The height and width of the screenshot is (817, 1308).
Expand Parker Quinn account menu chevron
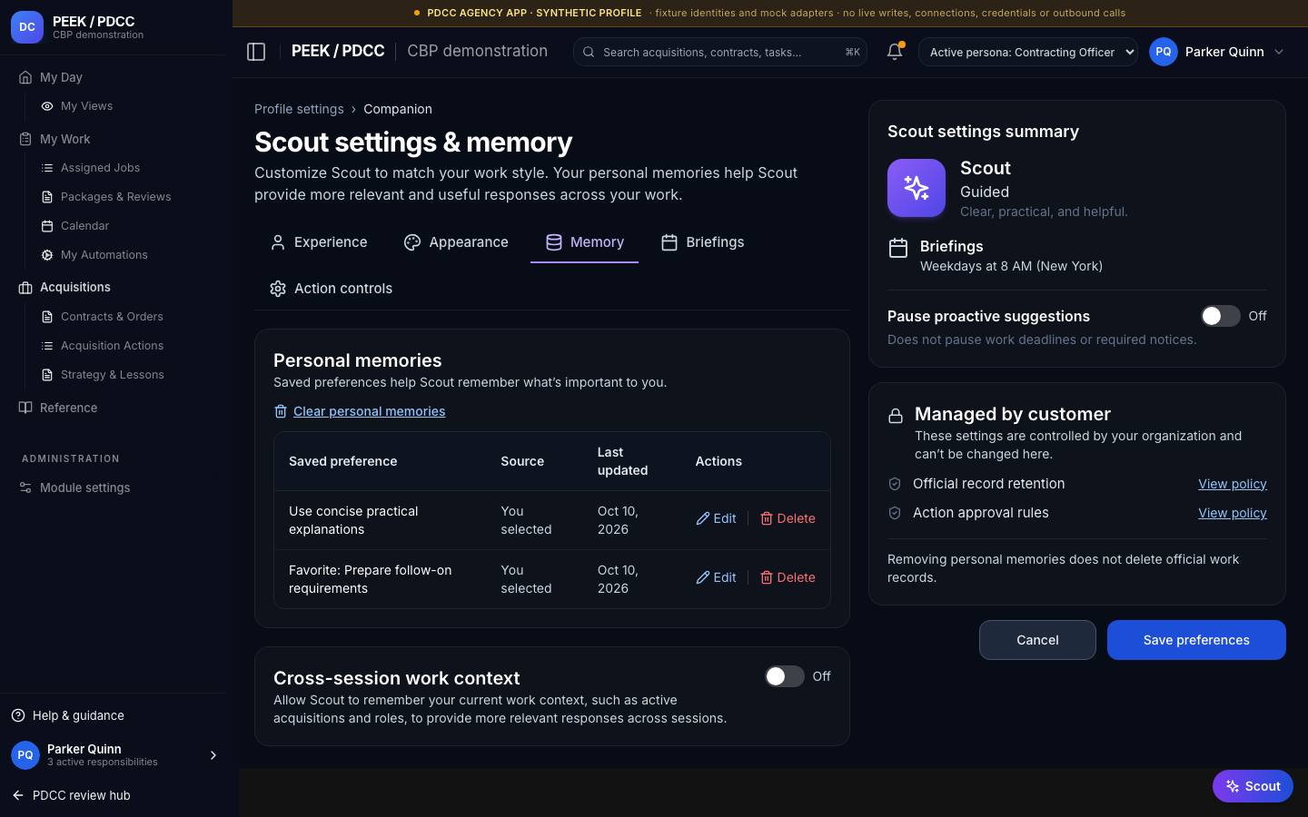pyautogui.click(x=1279, y=52)
